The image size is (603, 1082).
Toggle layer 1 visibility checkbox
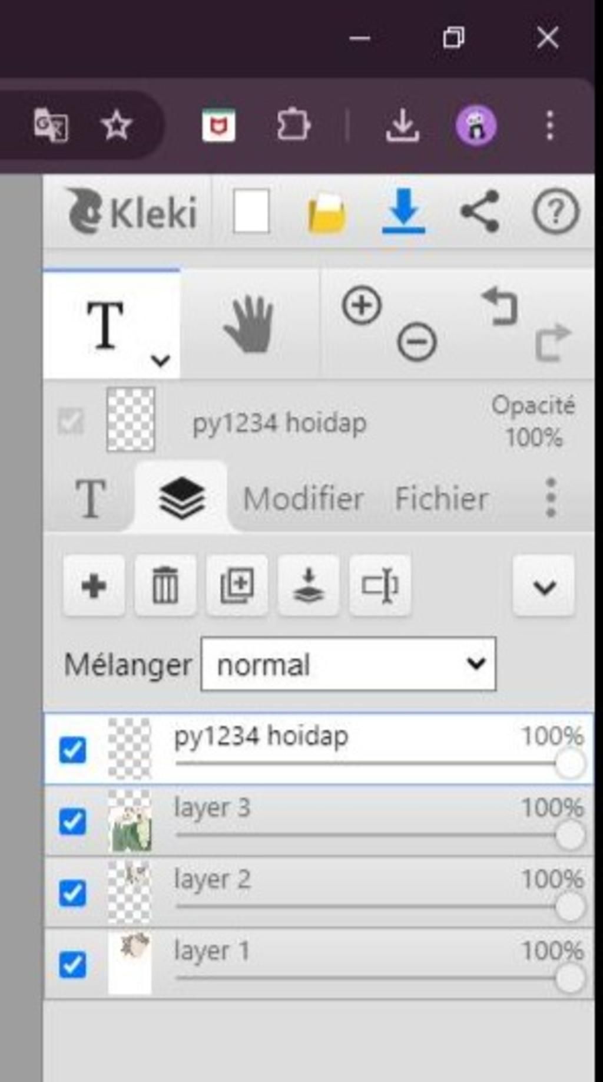point(72,965)
